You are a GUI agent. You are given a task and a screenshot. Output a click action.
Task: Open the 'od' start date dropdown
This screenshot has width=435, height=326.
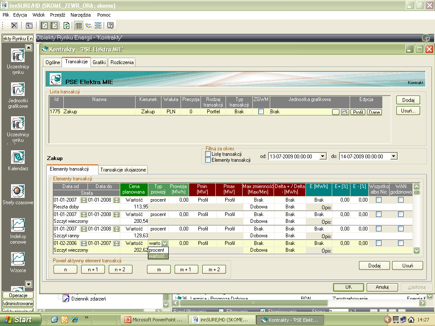click(322, 156)
